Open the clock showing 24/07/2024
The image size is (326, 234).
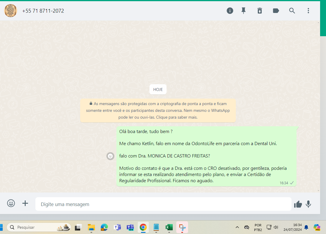pyautogui.click(x=292, y=227)
